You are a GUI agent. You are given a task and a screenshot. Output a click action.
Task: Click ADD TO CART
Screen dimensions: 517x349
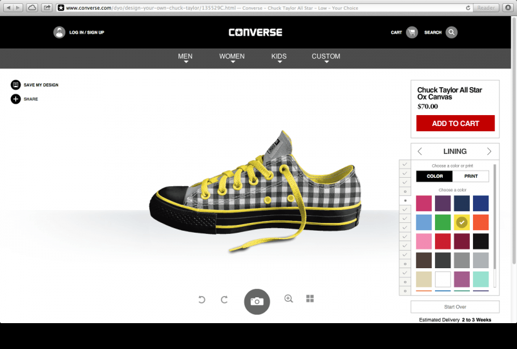click(x=456, y=123)
